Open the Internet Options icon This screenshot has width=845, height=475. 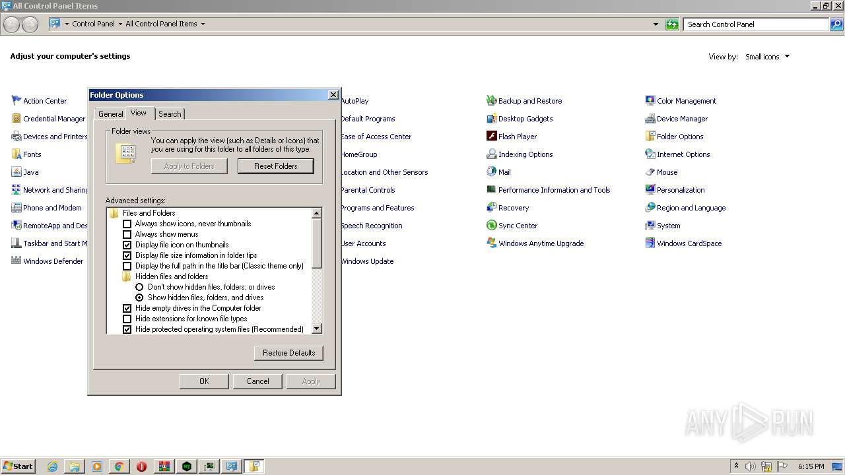650,154
